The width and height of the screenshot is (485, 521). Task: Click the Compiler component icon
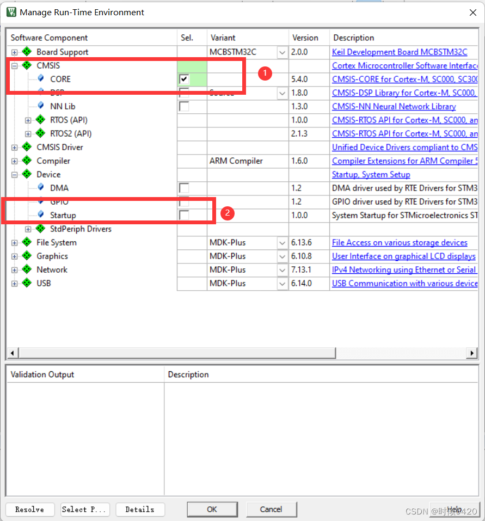[x=27, y=160]
